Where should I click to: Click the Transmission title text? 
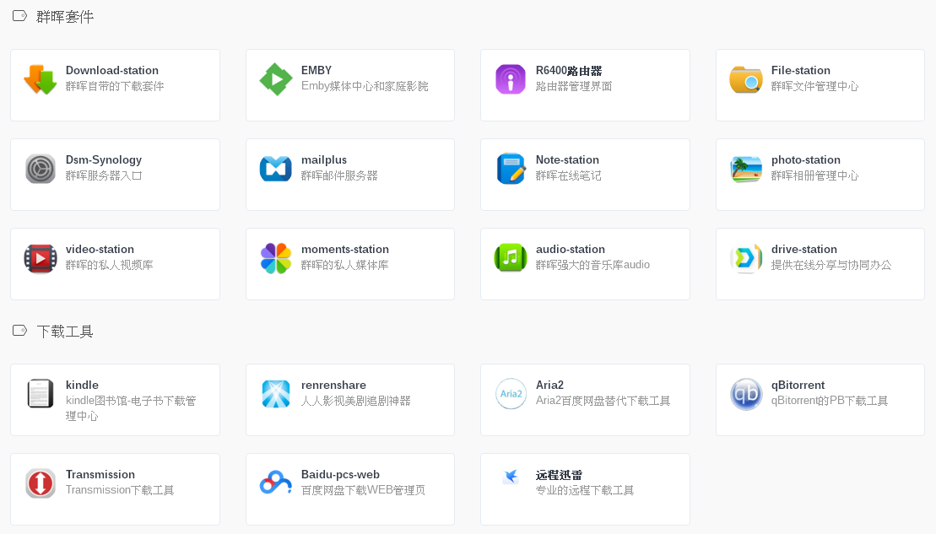coord(100,474)
